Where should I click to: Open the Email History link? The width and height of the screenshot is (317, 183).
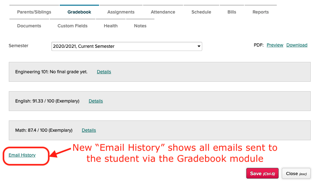(22, 155)
